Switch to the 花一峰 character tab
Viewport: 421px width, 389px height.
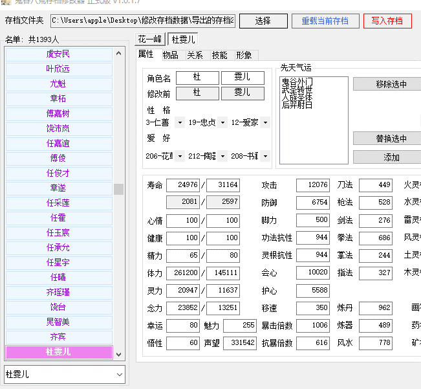click(150, 39)
